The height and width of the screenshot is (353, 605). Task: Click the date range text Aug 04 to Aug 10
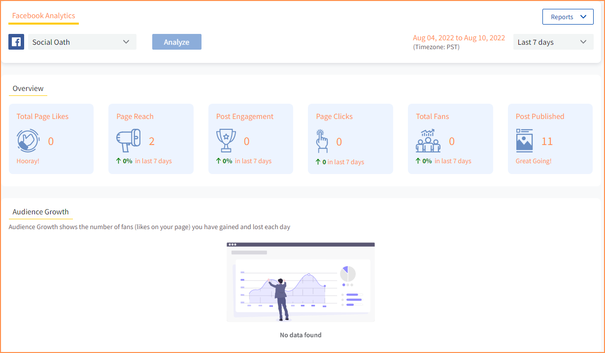coord(459,37)
